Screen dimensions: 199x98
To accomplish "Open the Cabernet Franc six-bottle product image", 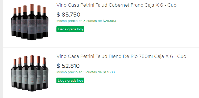I will (30, 22).
